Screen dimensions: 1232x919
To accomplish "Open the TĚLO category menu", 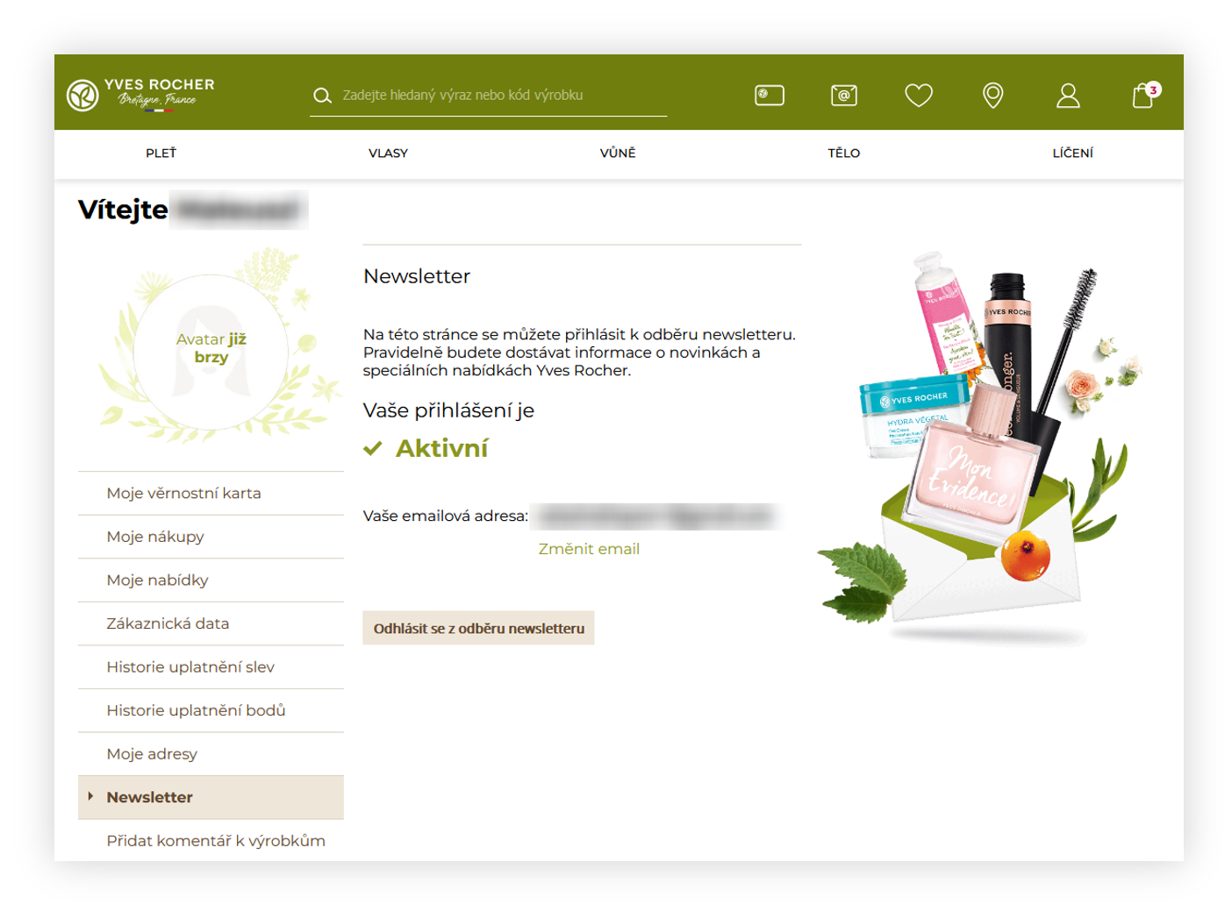I will coord(843,153).
